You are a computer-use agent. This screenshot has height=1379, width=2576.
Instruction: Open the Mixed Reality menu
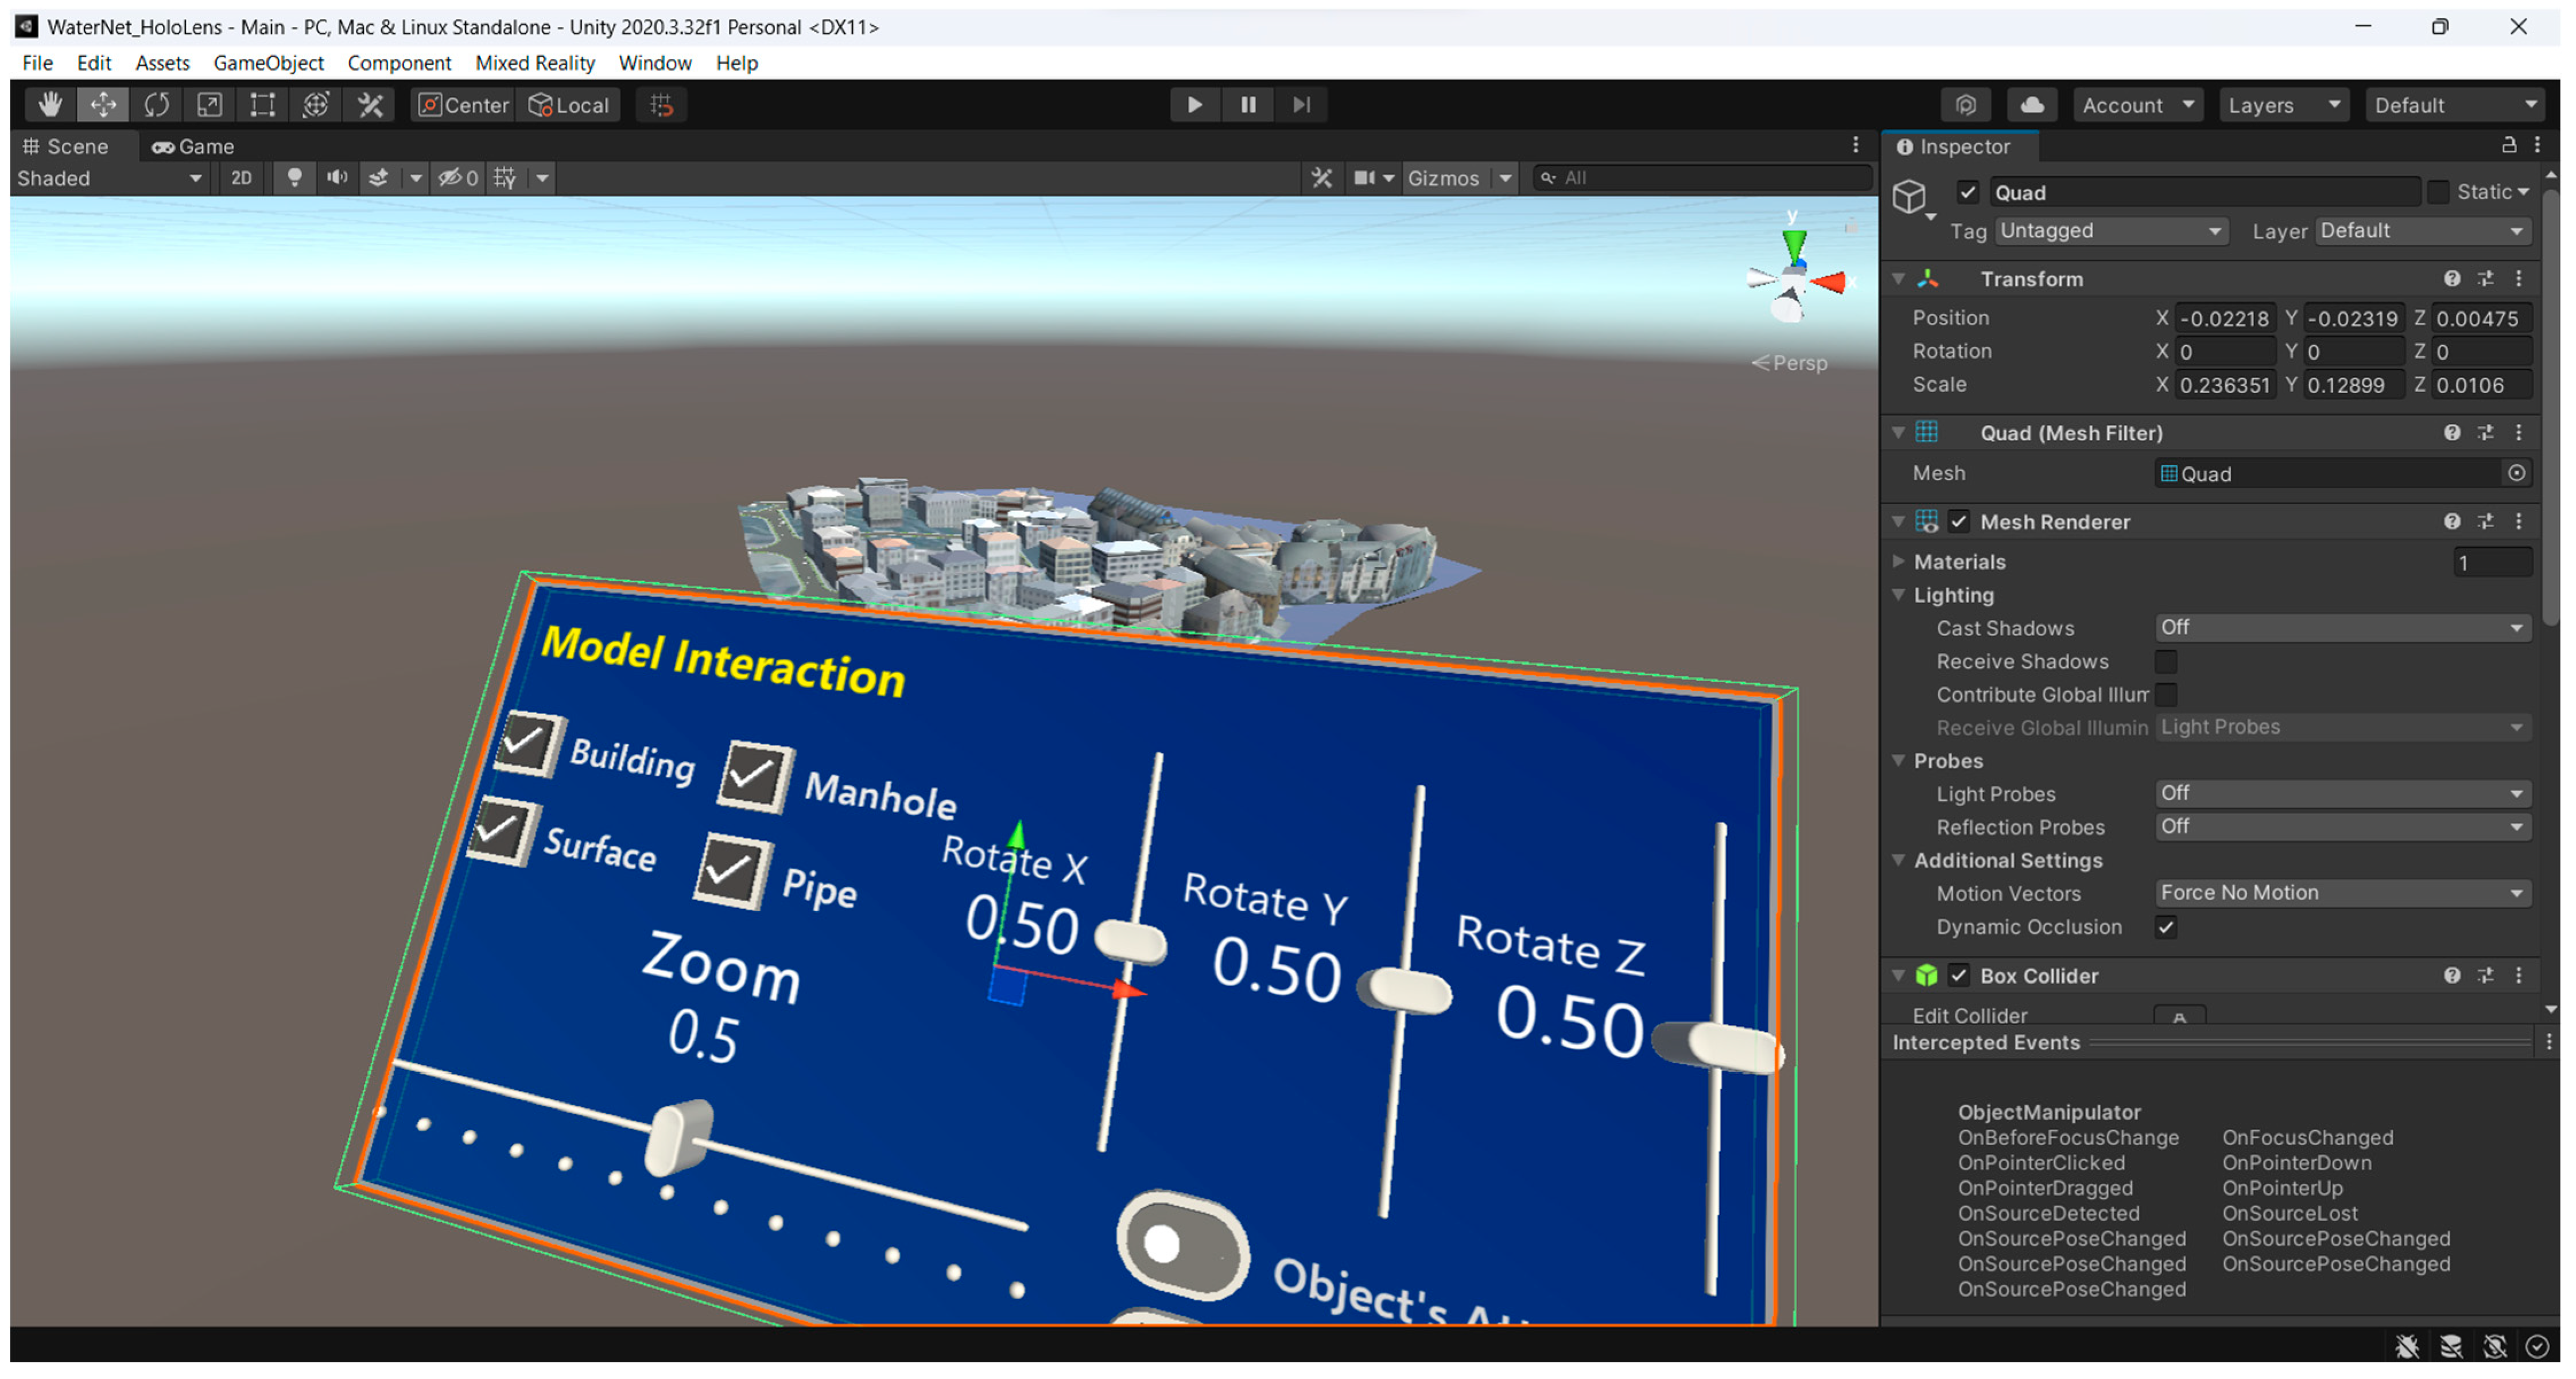pos(534,63)
